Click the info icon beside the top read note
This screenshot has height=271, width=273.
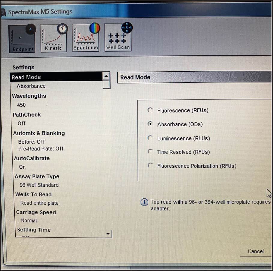144,202
